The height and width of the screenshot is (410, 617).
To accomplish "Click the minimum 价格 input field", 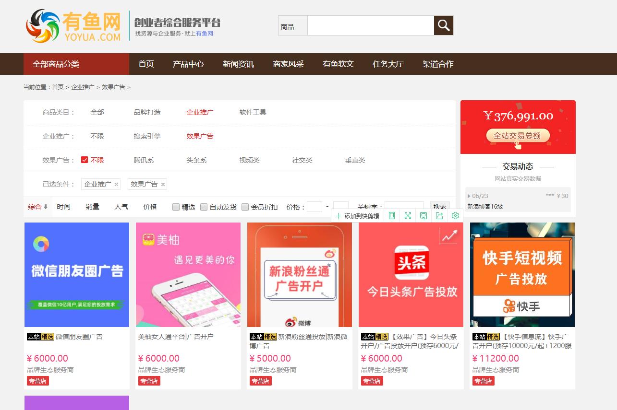I will click(315, 207).
